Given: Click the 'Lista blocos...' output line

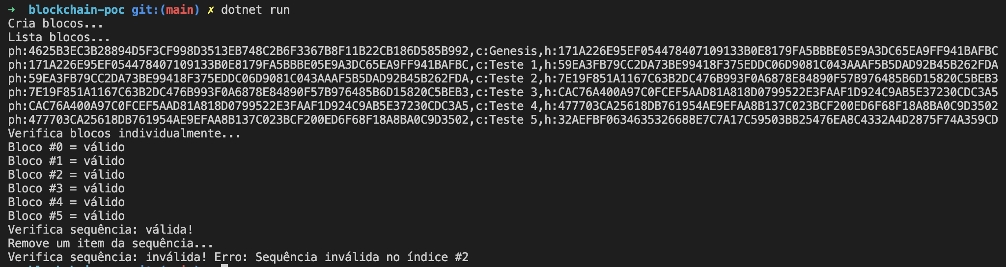Looking at the screenshot, I should click(x=59, y=37).
